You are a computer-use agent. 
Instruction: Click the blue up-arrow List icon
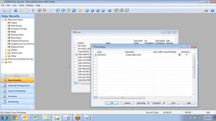click(109, 10)
